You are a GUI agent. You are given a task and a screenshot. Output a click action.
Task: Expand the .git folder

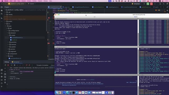click(5, 12)
